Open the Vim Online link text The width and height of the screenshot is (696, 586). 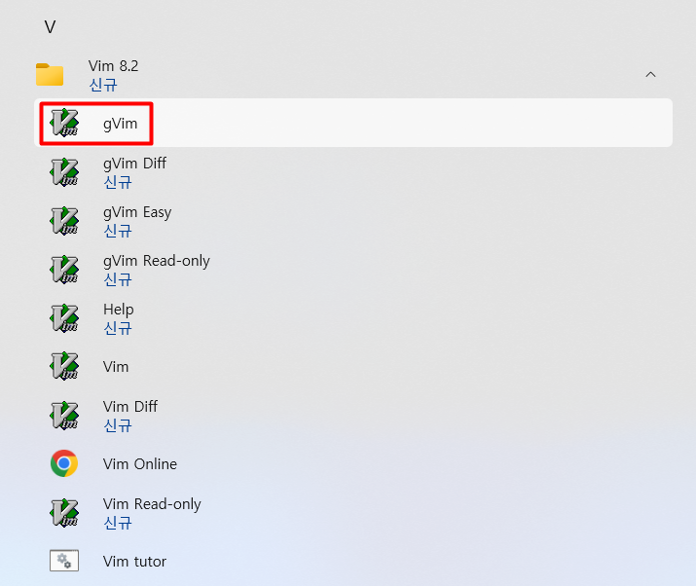point(140,464)
